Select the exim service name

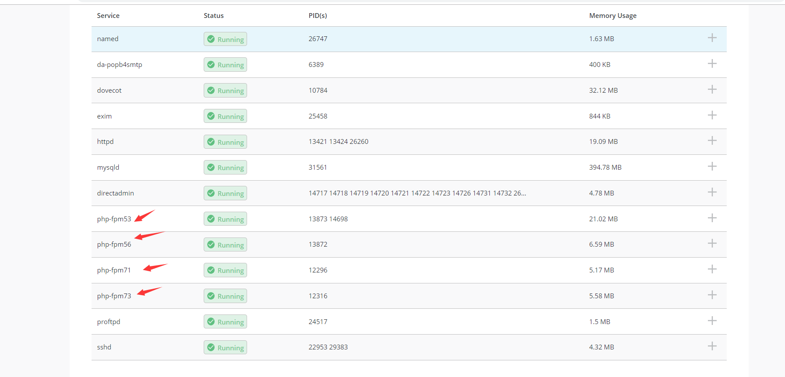(104, 116)
